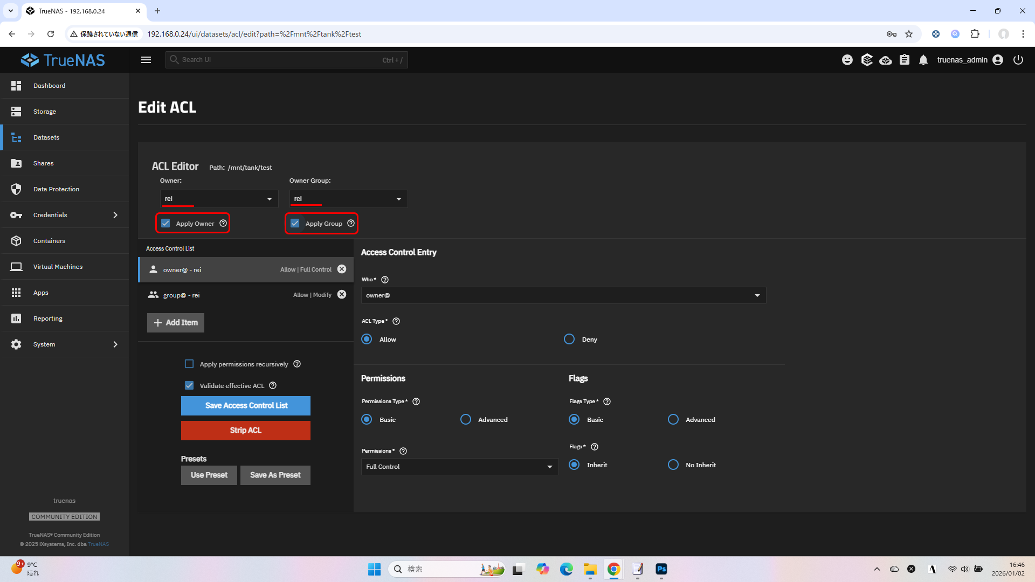The image size is (1035, 582).
Task: Click the alerts bell icon
Action: point(923,60)
